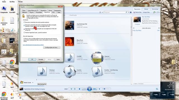Viewport: 179px width, 100px height.
Task: Switch to the Player tab
Action: pos(24,11)
